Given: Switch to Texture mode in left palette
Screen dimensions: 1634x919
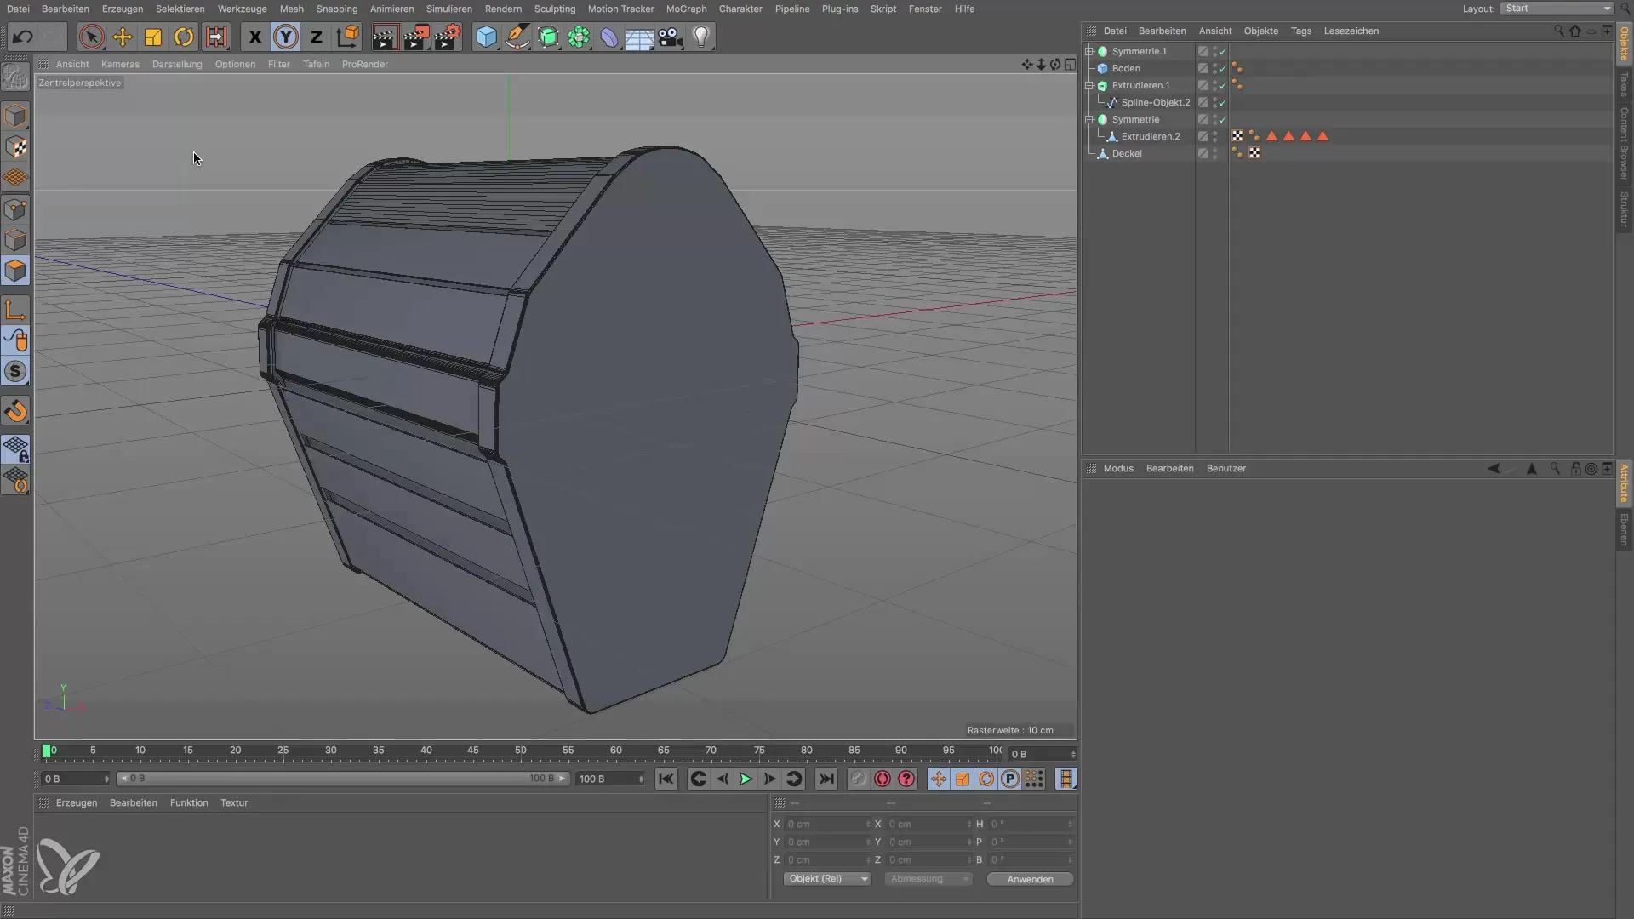Looking at the screenshot, I should [x=16, y=146].
